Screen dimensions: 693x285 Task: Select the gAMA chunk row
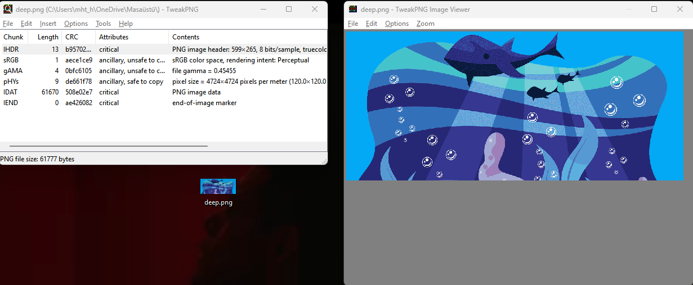point(163,71)
